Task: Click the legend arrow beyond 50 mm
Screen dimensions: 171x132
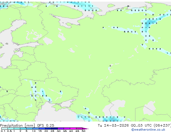Action: click(85, 128)
